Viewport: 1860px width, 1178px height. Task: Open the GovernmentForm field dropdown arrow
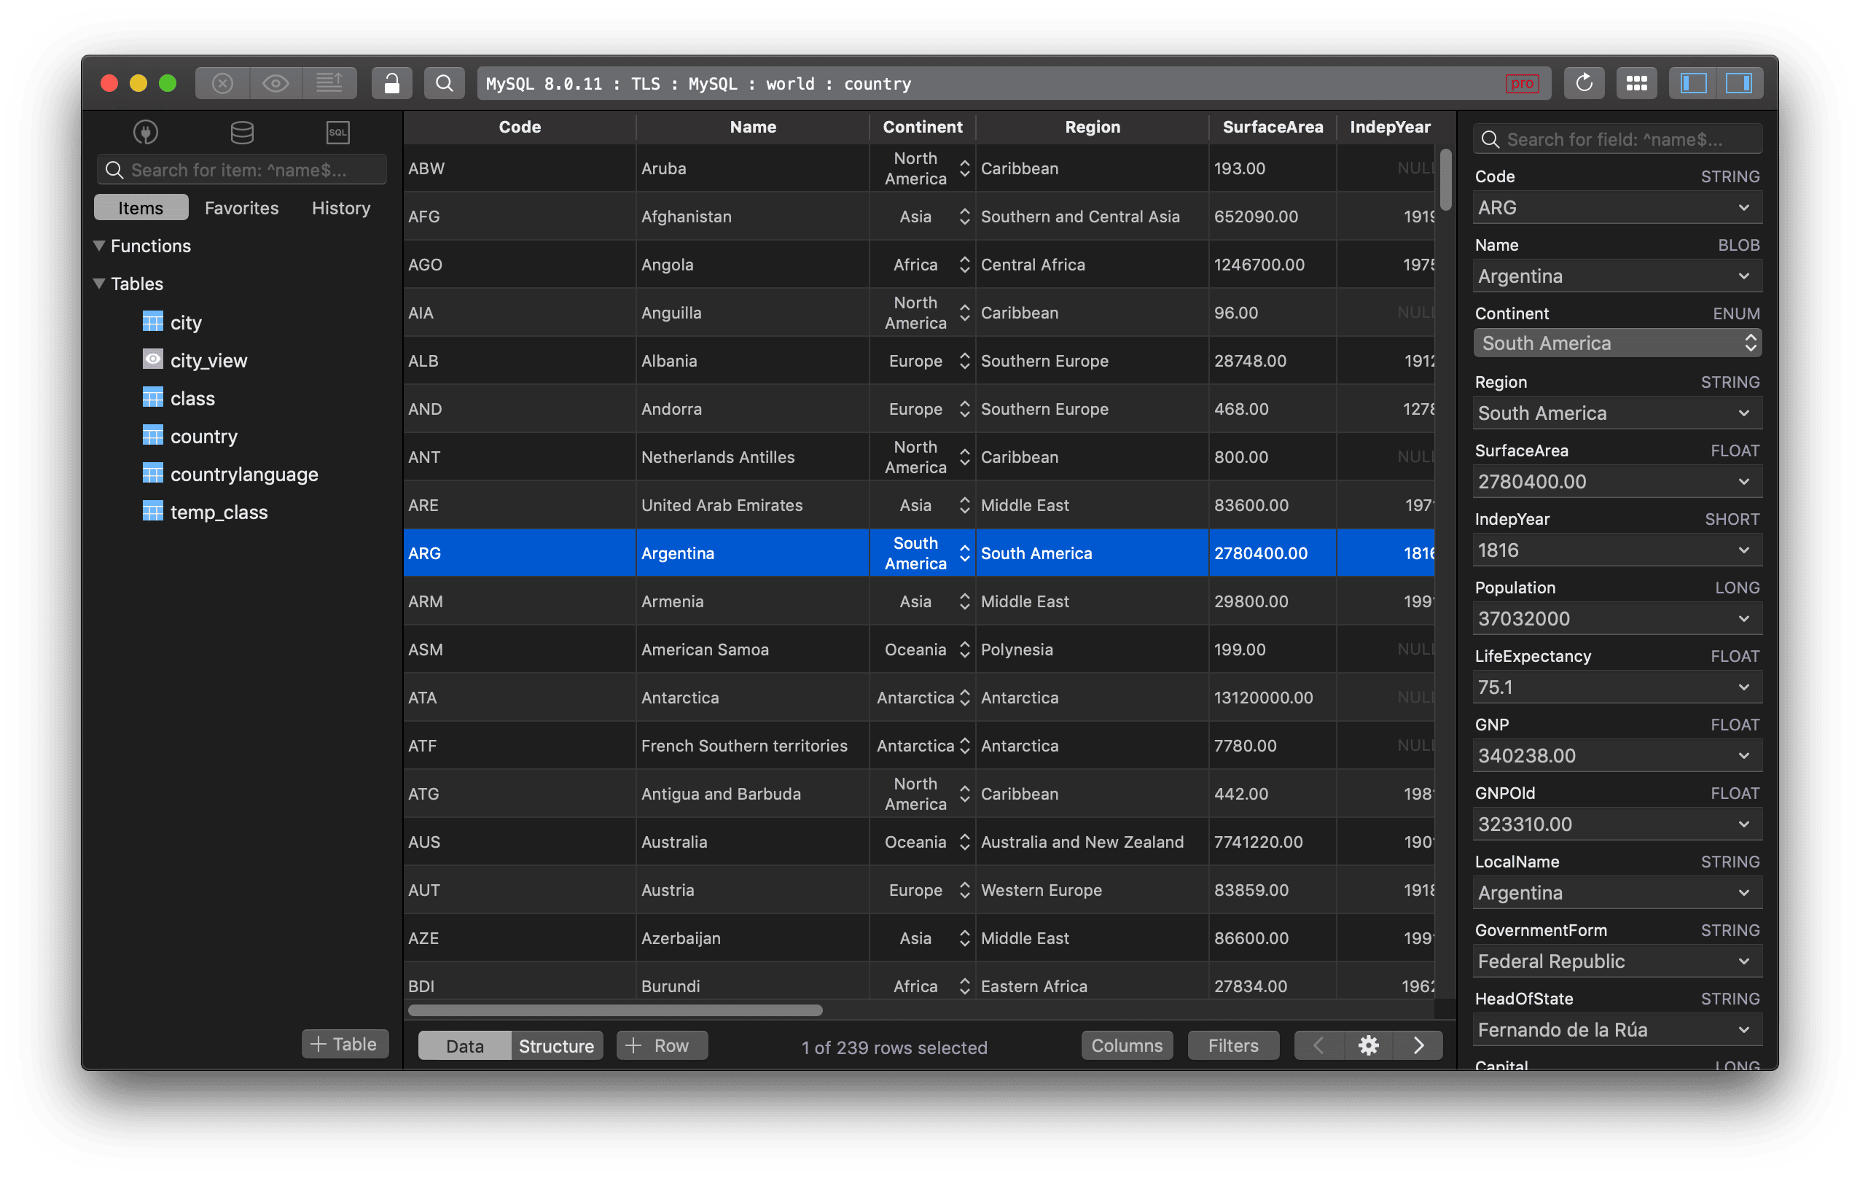[x=1744, y=961]
